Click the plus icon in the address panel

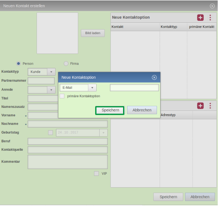click(x=200, y=106)
